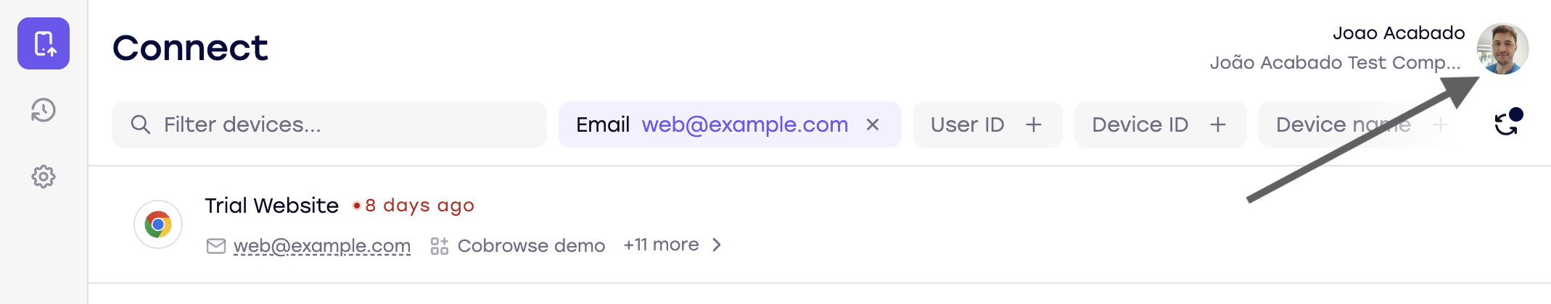Click the Chrome browser device icon
This screenshot has width=1551, height=304.
(x=158, y=224)
